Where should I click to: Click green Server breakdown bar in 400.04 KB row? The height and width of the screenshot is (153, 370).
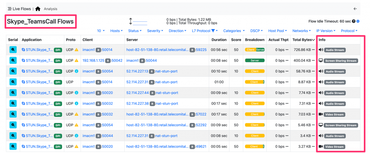[x=255, y=60]
